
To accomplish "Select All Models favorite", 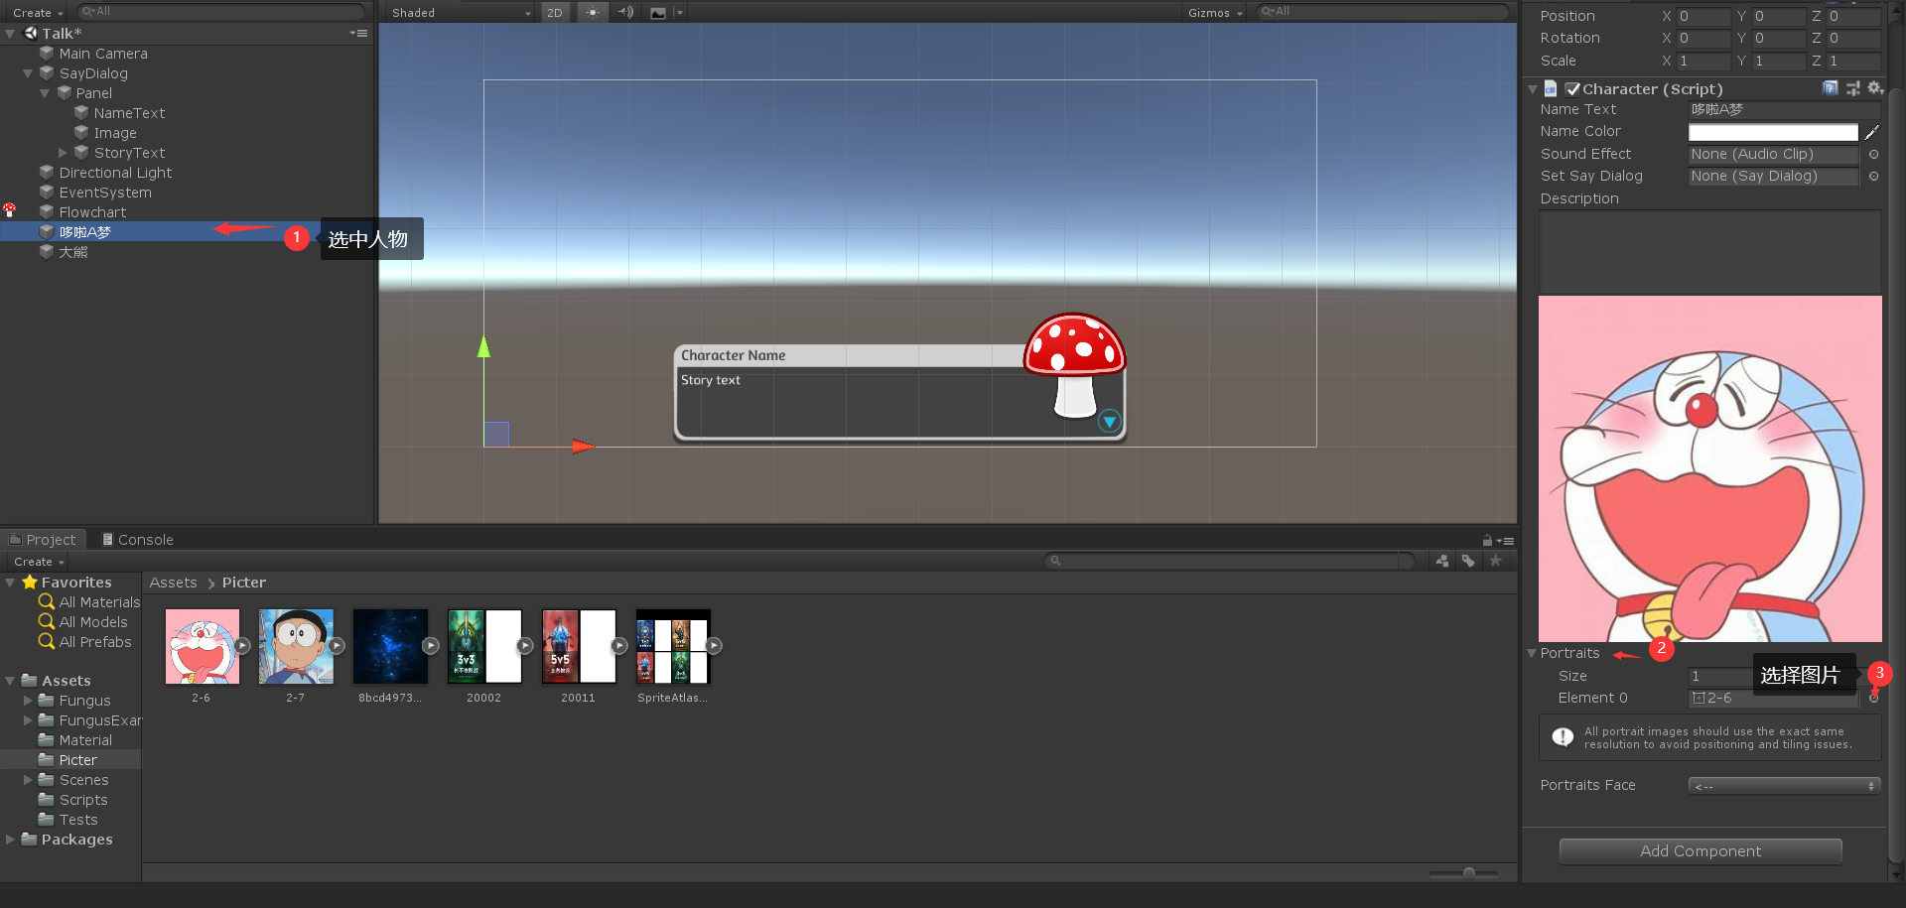I will pos(93,622).
